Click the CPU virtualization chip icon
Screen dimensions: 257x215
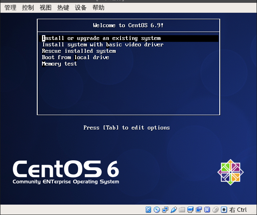207,209
